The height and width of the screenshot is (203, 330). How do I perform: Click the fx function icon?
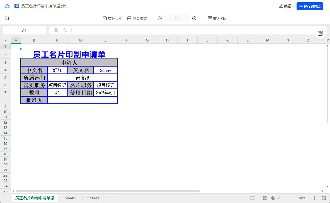point(65,30)
